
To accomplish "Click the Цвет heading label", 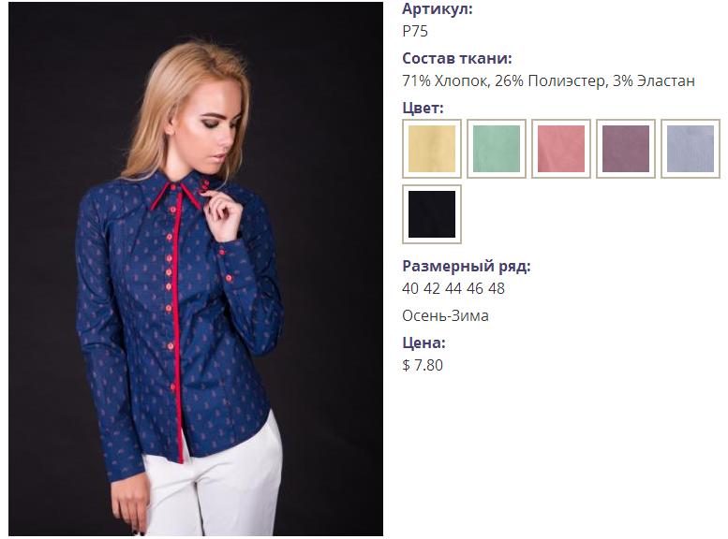I will click(423, 108).
